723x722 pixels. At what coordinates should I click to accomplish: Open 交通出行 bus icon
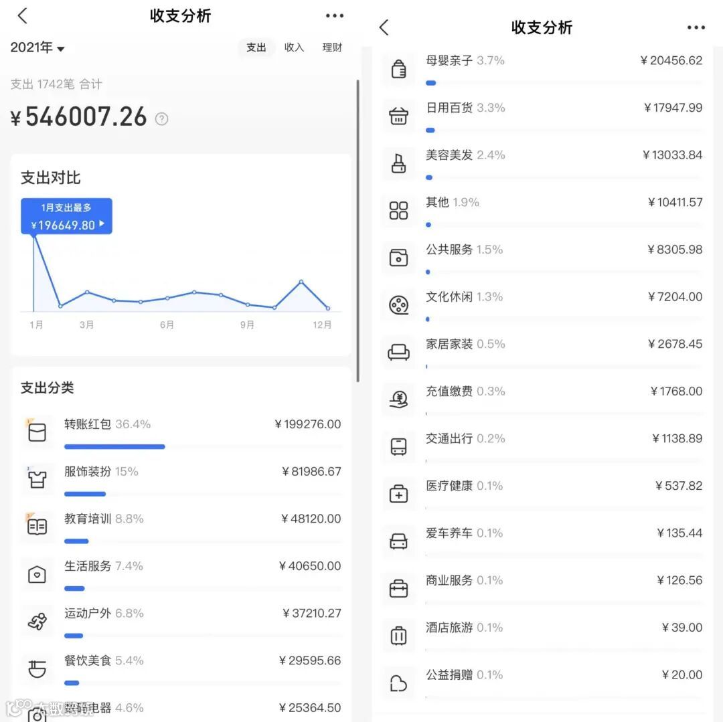coord(398,447)
